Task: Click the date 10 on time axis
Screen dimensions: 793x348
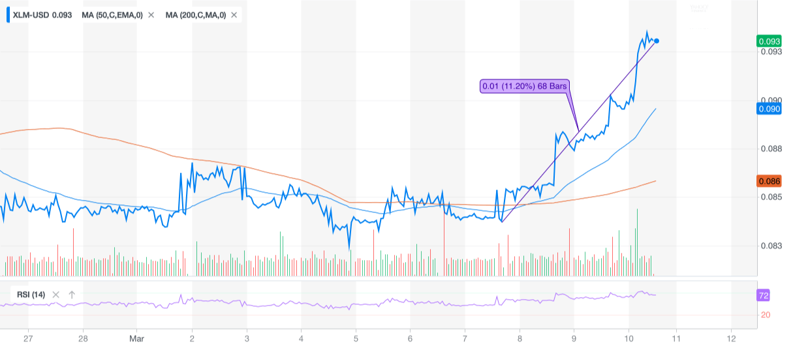Action: pyautogui.click(x=629, y=339)
